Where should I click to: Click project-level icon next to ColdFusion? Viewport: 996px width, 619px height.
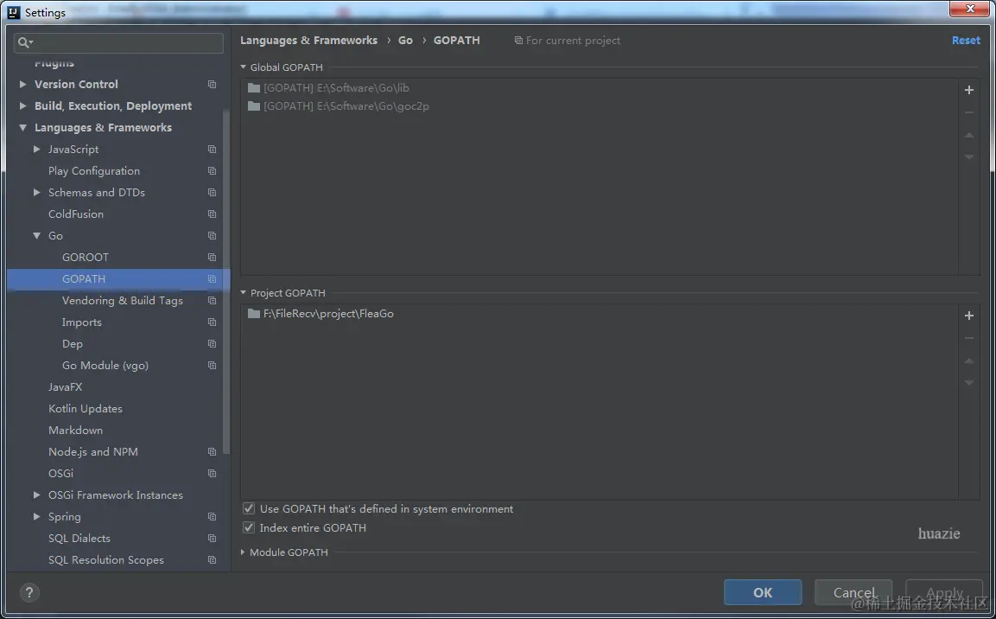point(213,214)
